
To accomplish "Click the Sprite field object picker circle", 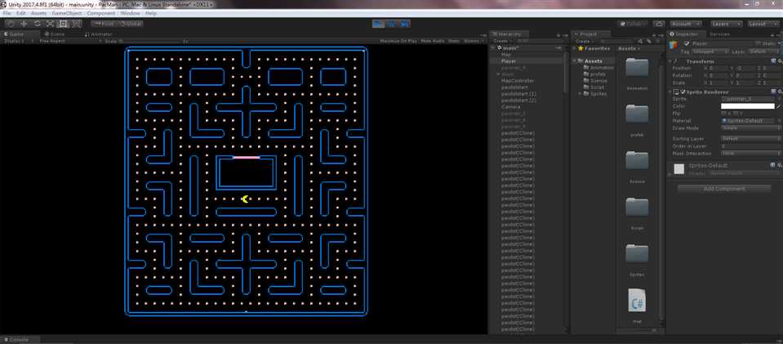I will pyautogui.click(x=778, y=99).
